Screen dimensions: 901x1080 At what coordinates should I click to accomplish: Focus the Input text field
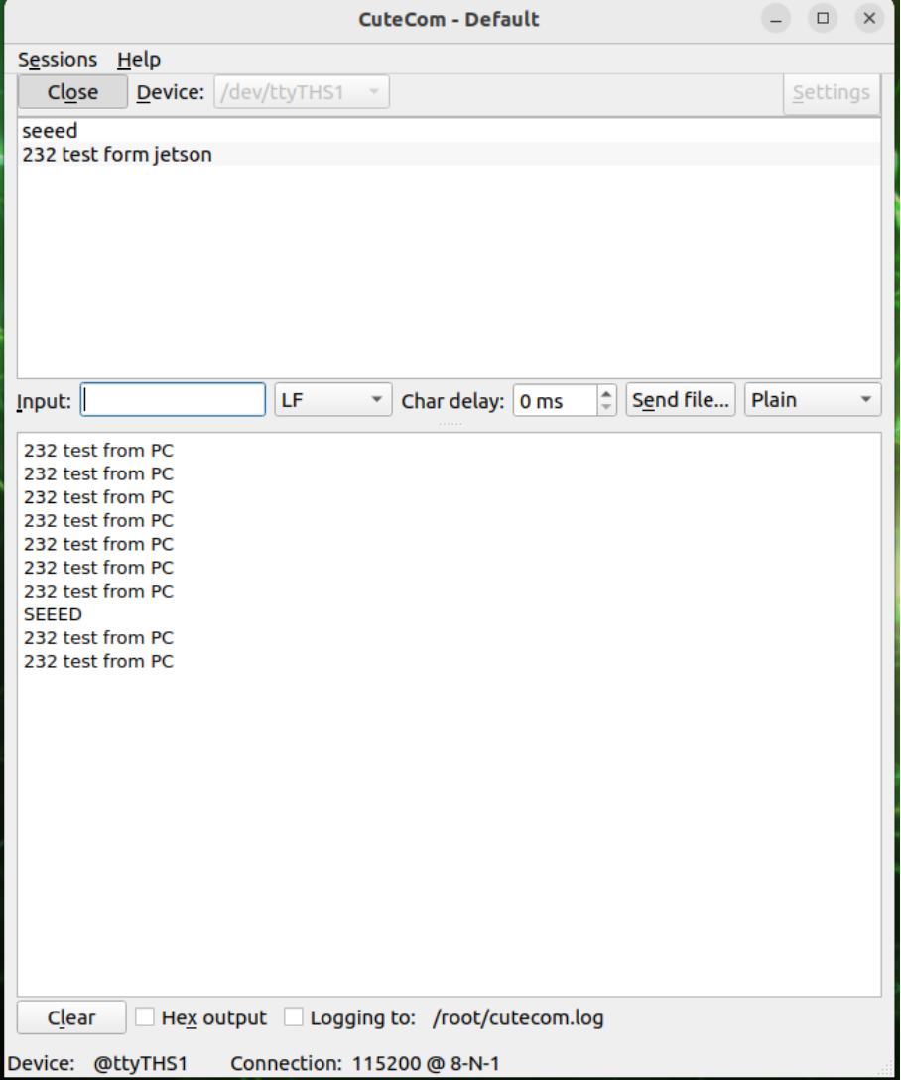pyautogui.click(x=173, y=400)
